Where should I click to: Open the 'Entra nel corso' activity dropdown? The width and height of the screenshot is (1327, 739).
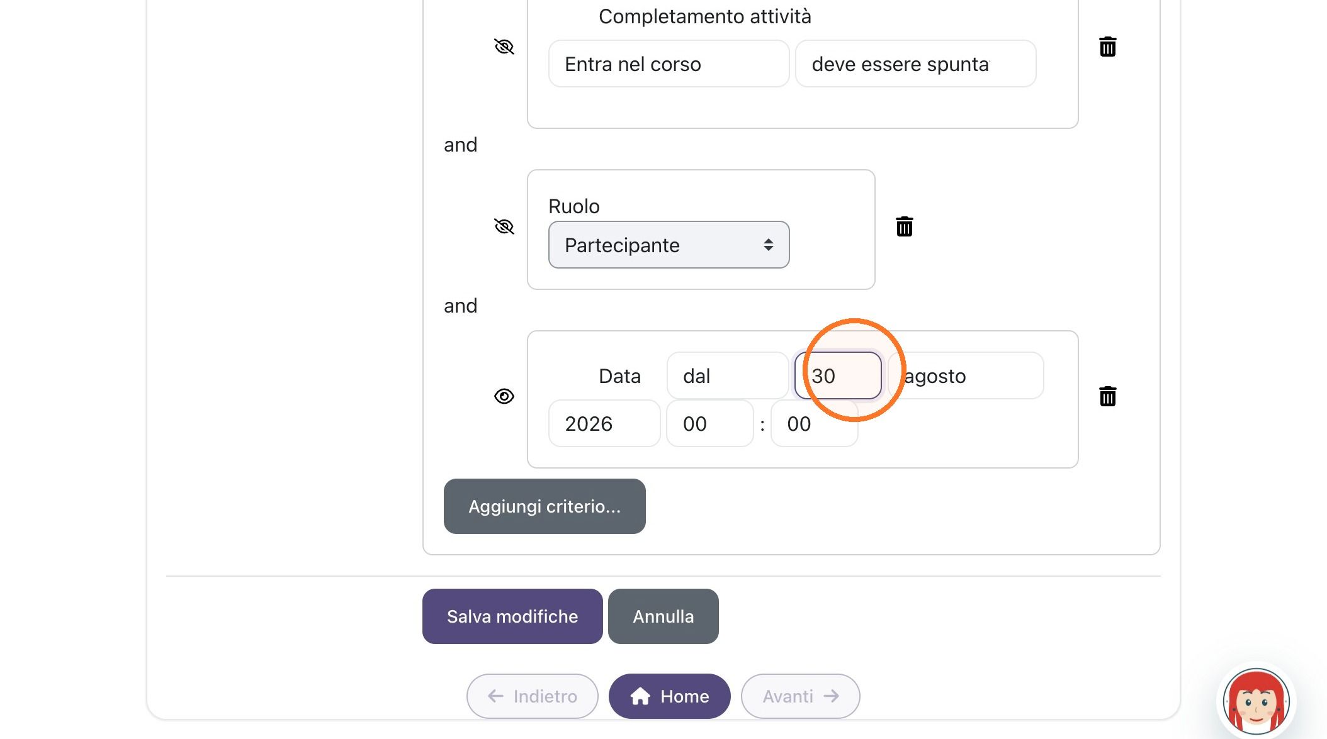click(669, 64)
